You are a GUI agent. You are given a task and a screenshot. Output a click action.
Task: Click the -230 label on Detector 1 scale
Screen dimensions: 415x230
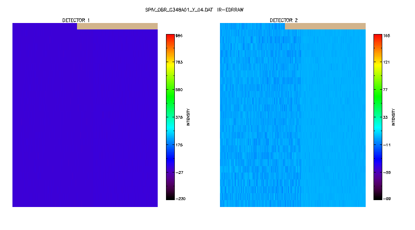point(180,199)
